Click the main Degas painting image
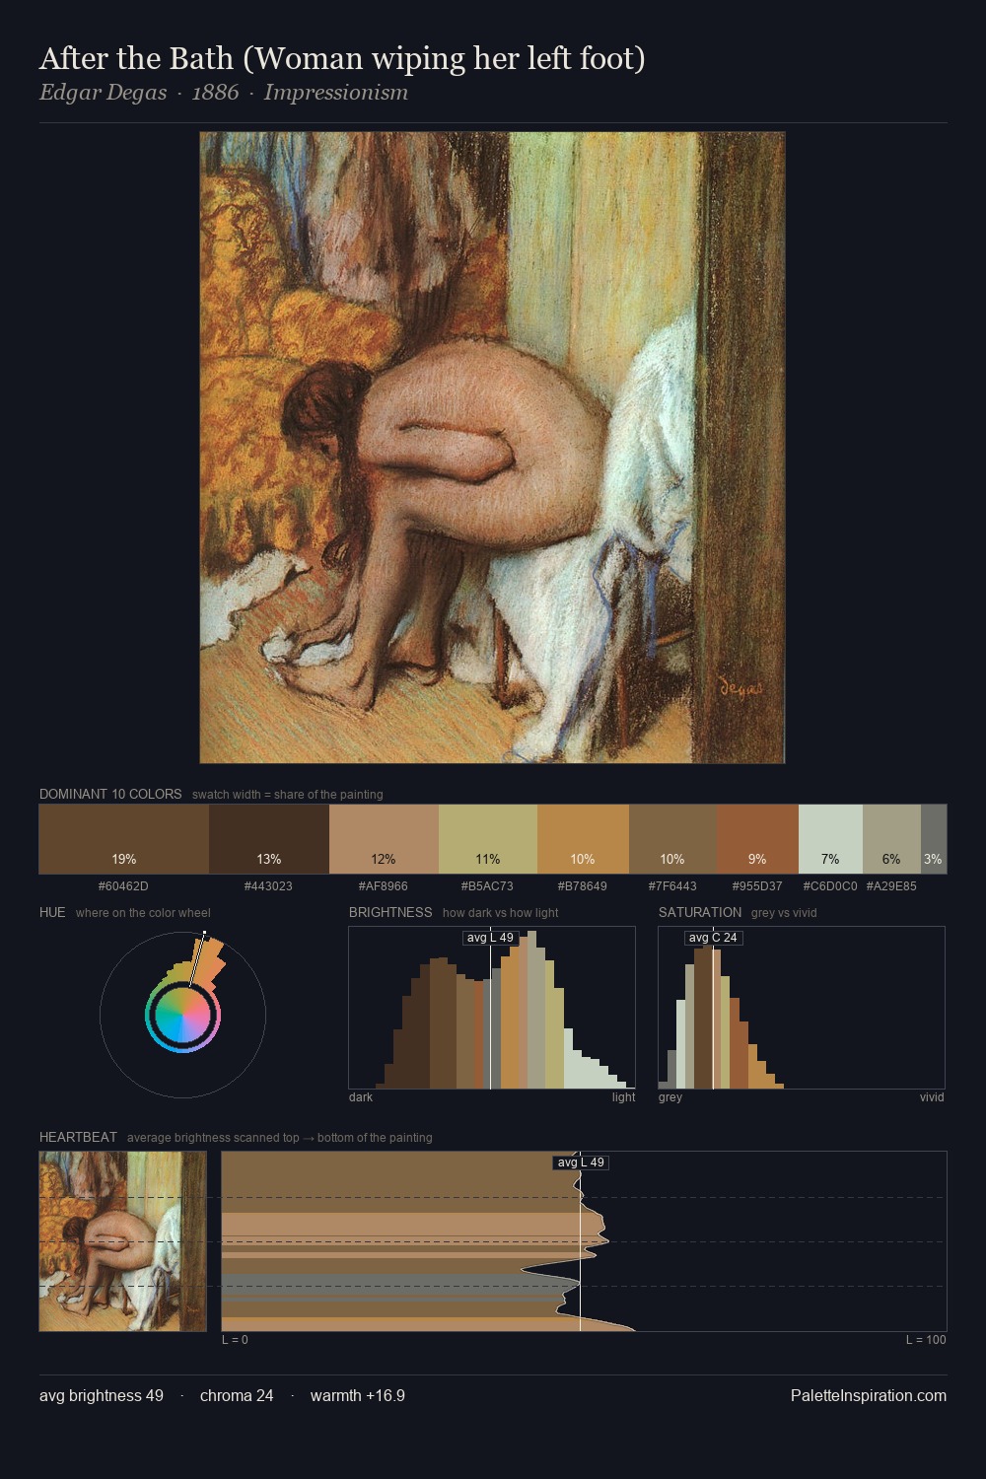Screen dimensions: 986x1479 (x=492, y=448)
